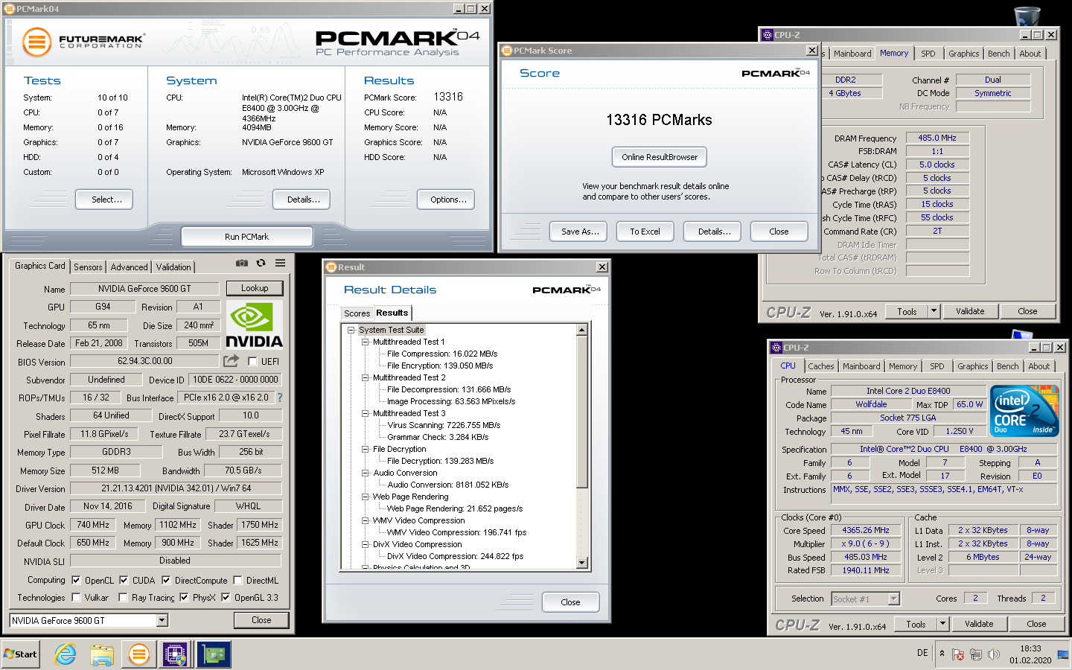Viewport: 1072px width, 670px height.
Task: Click the Result Details scrollbar thumb
Action: (582, 413)
